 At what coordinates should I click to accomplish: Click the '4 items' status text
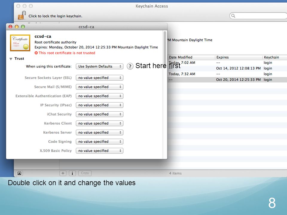(x=175, y=173)
